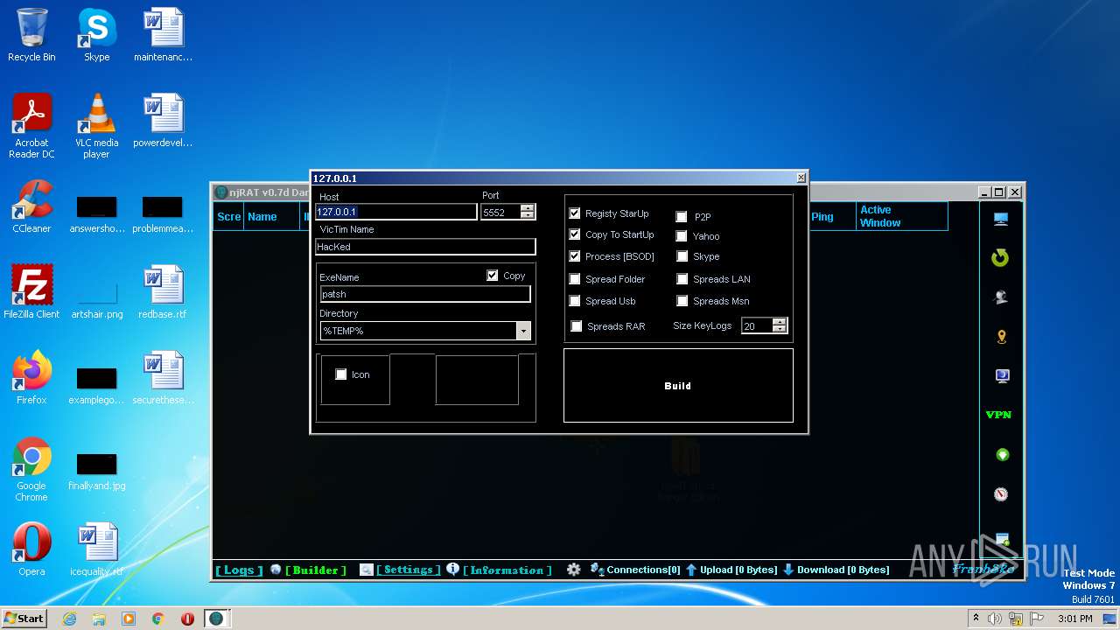
Task: Click the Host input field
Action: 395,212
